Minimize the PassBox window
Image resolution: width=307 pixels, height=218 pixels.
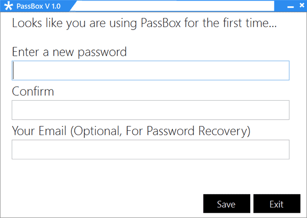click(291, 7)
